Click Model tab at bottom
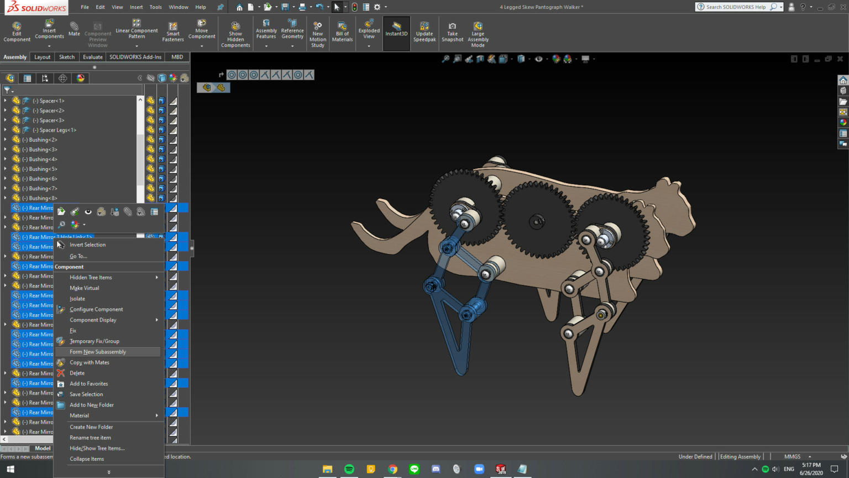849x478 pixels. (x=43, y=448)
